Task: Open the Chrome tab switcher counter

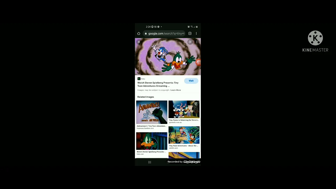Action: point(190,34)
